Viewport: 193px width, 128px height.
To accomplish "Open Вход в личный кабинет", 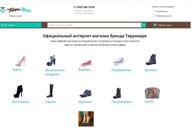I will click(163, 7).
